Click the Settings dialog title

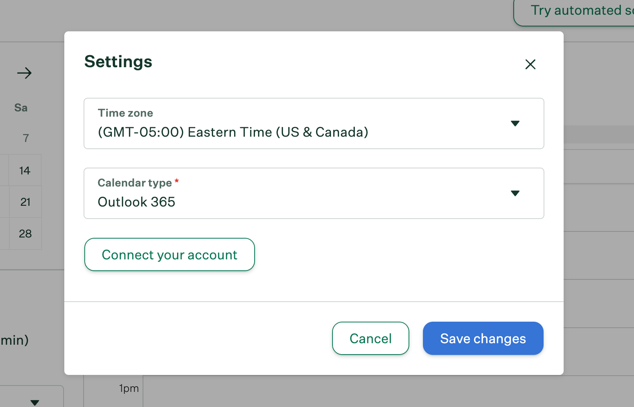118,62
